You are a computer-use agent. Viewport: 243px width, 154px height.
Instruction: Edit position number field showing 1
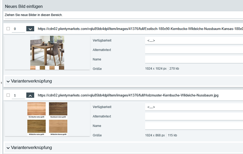click(18, 95)
